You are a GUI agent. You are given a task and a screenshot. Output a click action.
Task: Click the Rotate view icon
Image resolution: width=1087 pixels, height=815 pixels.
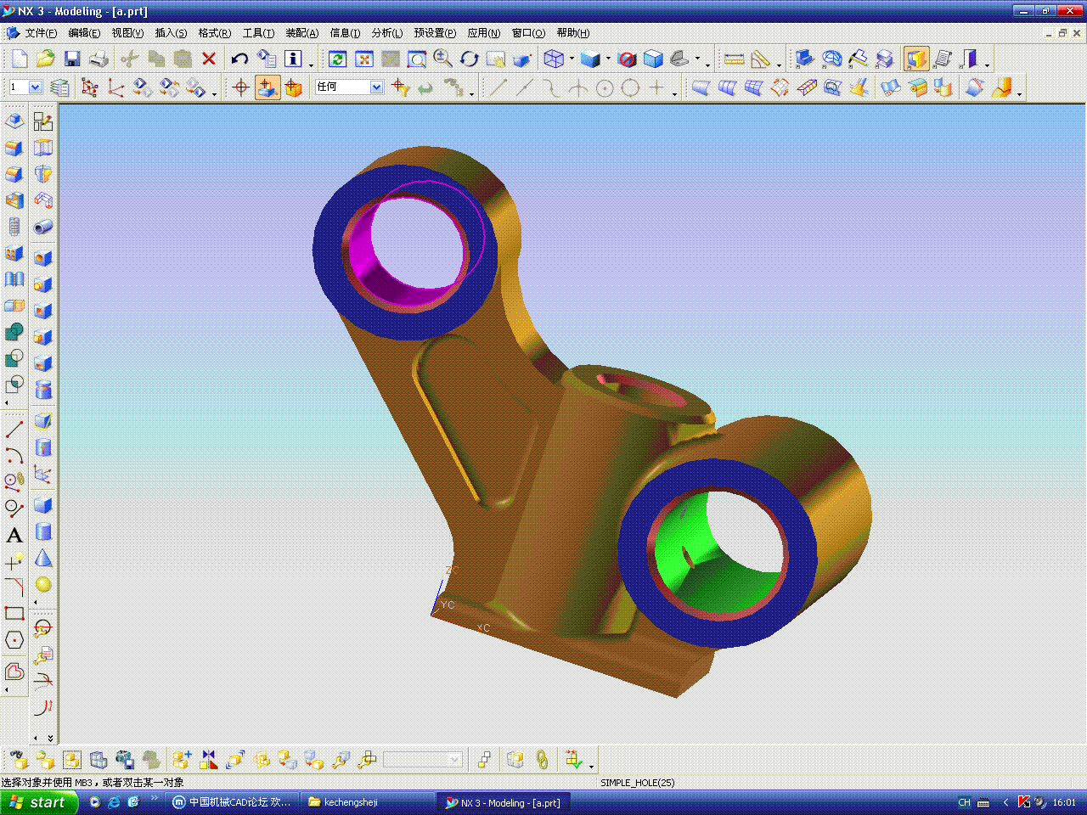(470, 59)
